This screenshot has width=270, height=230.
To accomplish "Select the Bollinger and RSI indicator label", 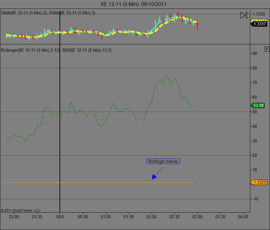I will tap(56, 50).
